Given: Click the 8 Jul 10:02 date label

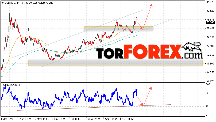Looking at the screenshot, I should click(x=75, y=119).
